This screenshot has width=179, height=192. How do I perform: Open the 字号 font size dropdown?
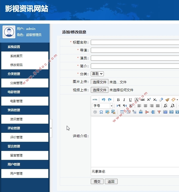click(111, 106)
